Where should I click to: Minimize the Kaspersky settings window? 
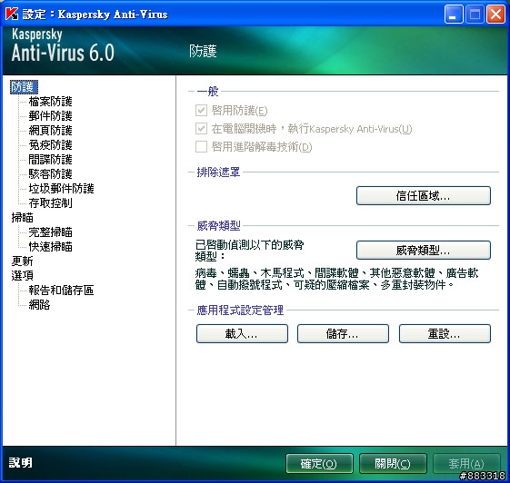454,15
